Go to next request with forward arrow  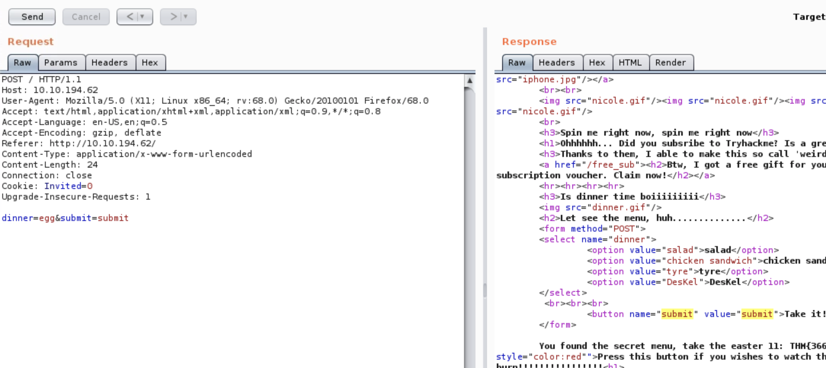(x=173, y=17)
